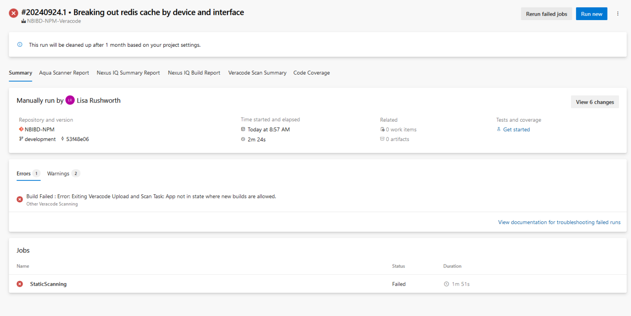Click the Run new button
This screenshot has height=316, width=631.
point(591,14)
